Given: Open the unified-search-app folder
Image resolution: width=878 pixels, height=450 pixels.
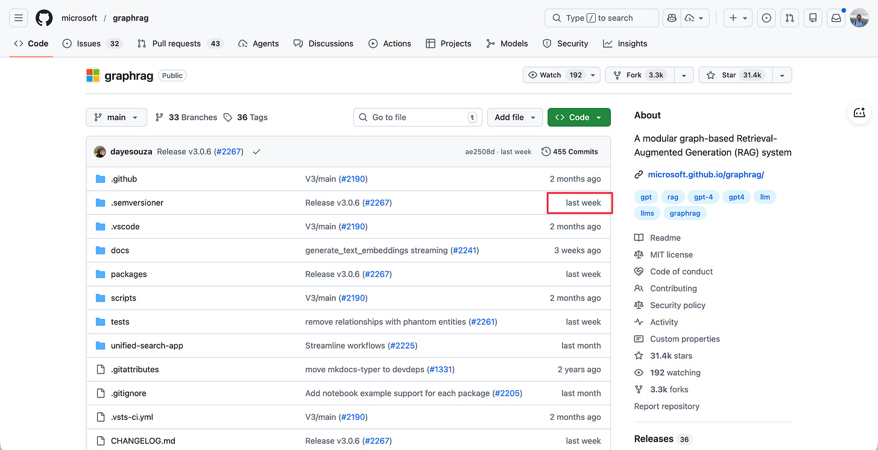Looking at the screenshot, I should pyautogui.click(x=147, y=346).
